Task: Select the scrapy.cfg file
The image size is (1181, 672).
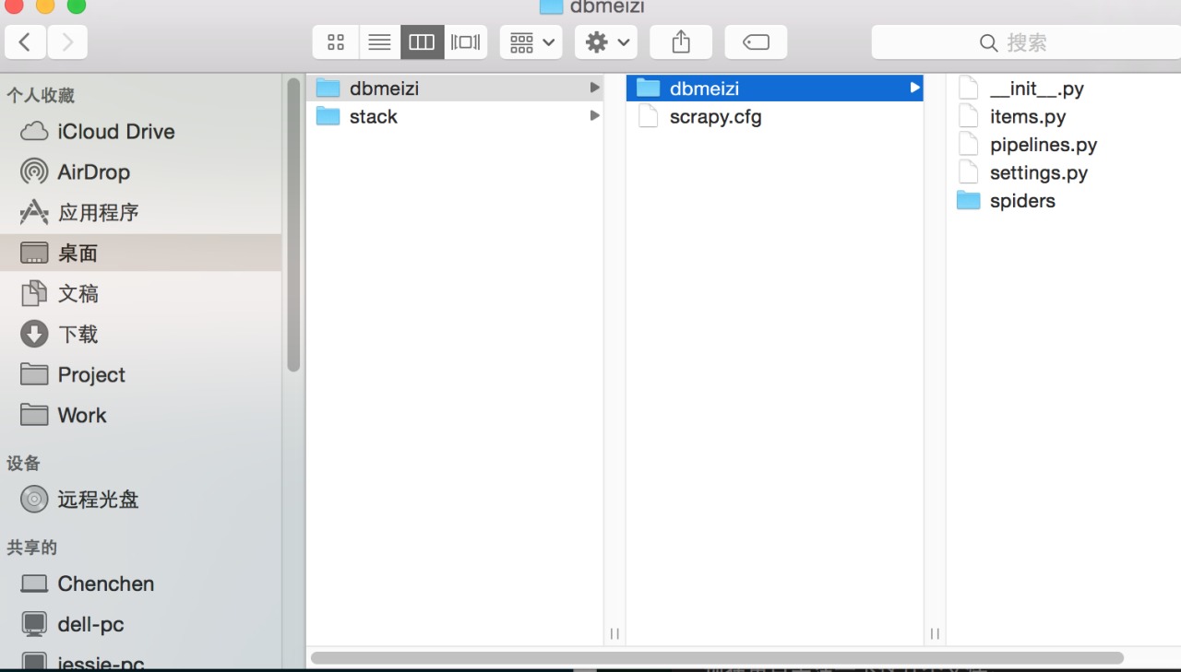Action: [x=715, y=117]
